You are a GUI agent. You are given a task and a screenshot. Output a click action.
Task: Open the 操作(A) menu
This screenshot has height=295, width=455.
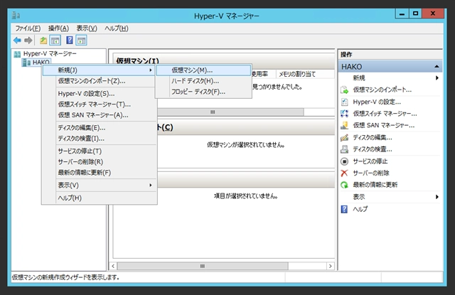tap(58, 28)
